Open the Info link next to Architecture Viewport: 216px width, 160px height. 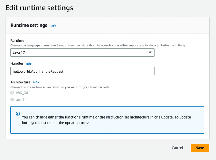[36, 82]
